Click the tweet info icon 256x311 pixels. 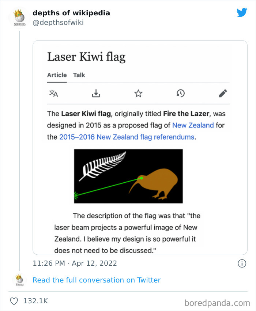pos(242,263)
